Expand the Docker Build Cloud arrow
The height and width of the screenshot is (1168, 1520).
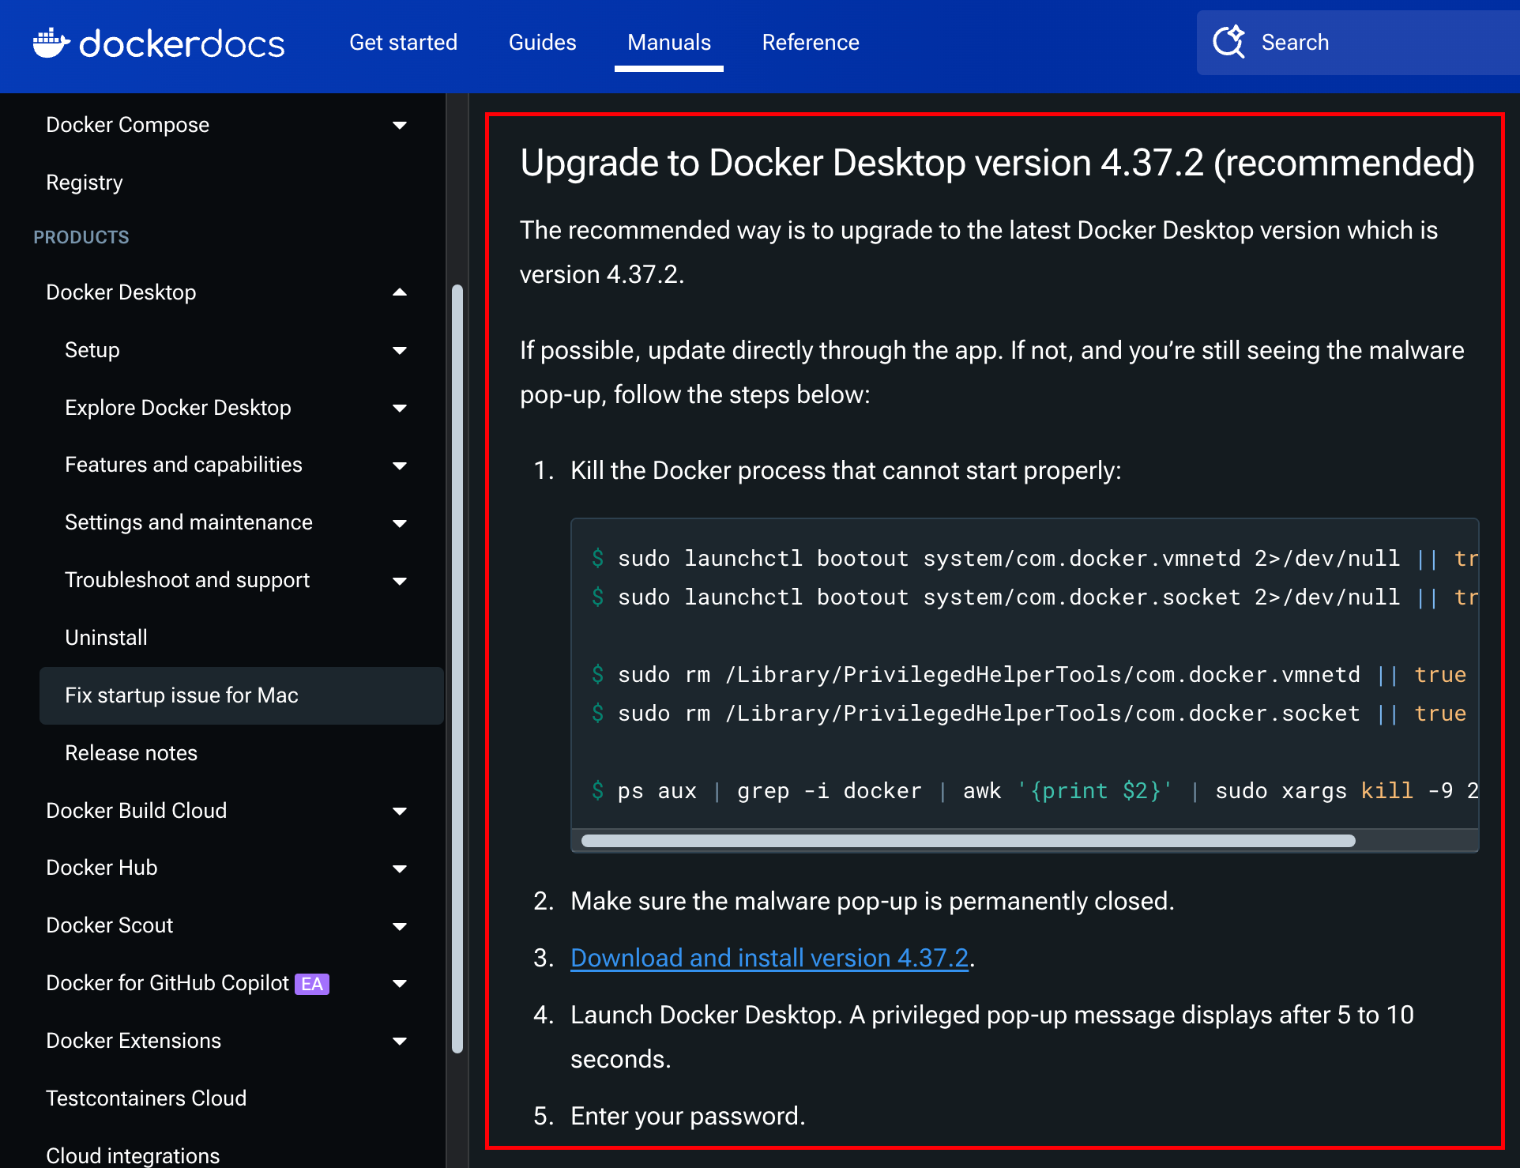tap(400, 811)
